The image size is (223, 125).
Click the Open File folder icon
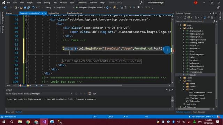[21, 8]
